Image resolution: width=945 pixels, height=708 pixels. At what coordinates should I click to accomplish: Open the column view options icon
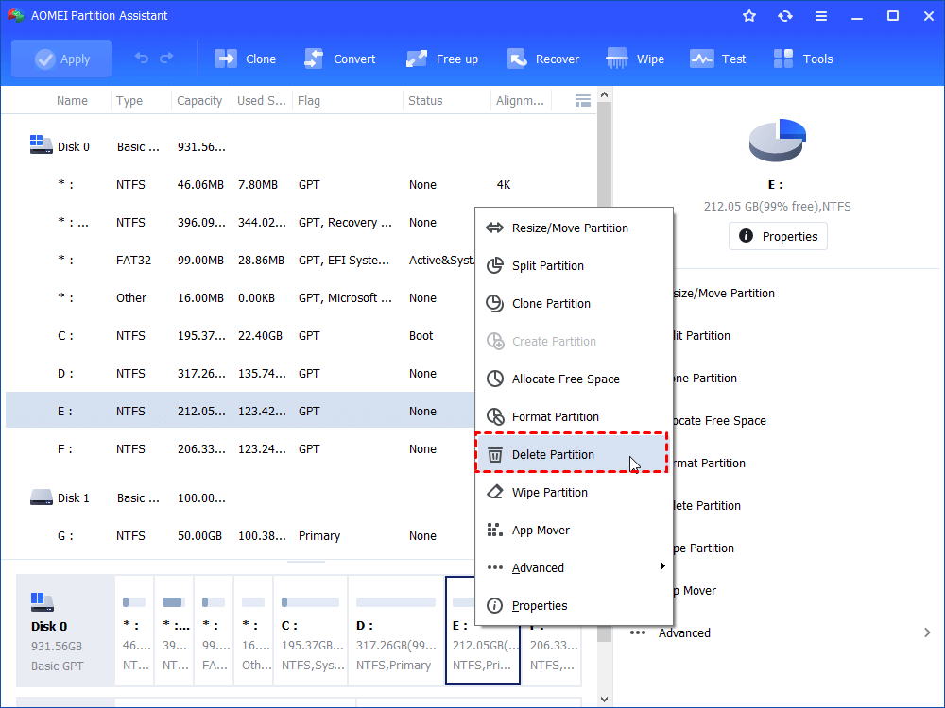tap(583, 101)
